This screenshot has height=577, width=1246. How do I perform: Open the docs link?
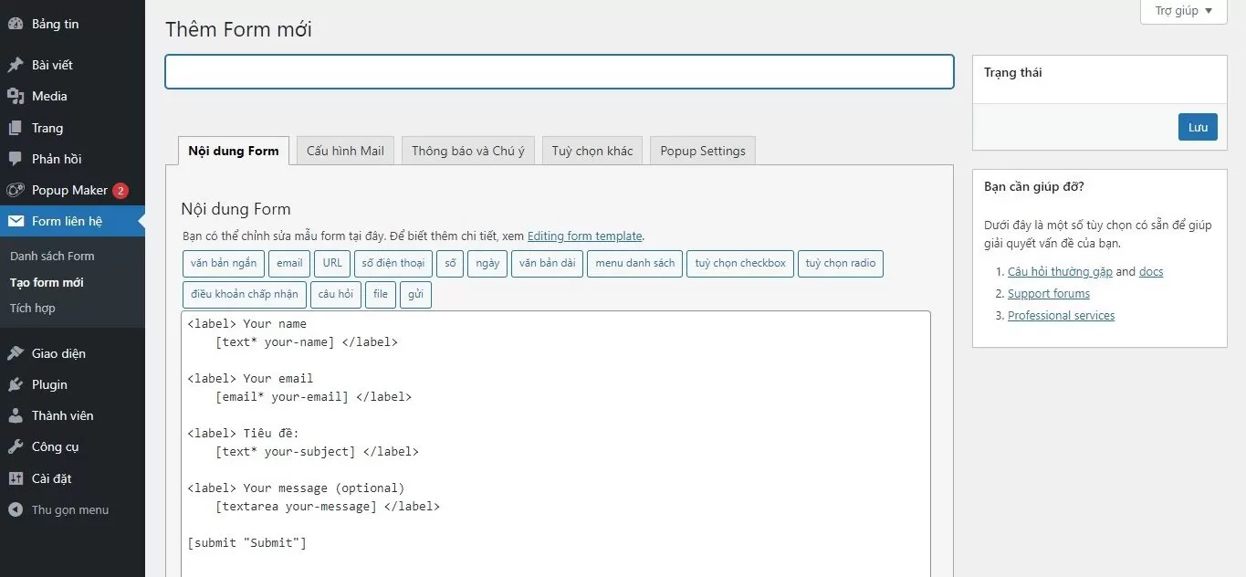point(1151,271)
